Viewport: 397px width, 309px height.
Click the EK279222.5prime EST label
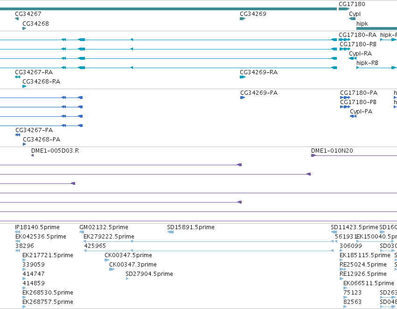(x=109, y=237)
